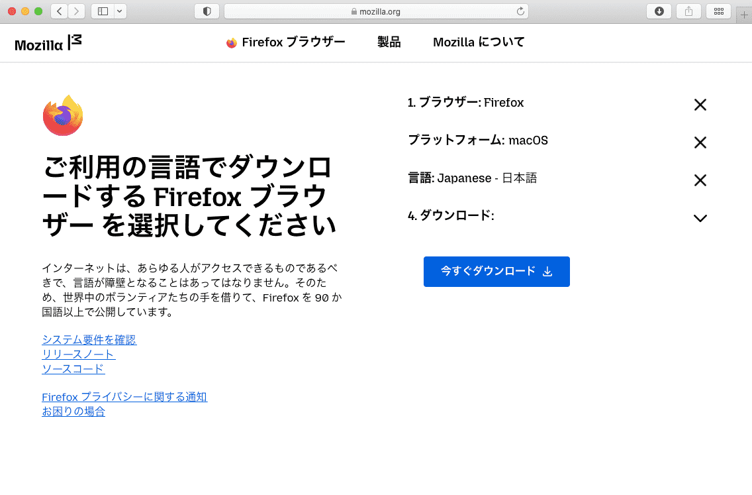The image size is (752, 495).
Task: Dismiss the Japanese language selection via X
Action: pos(700,180)
